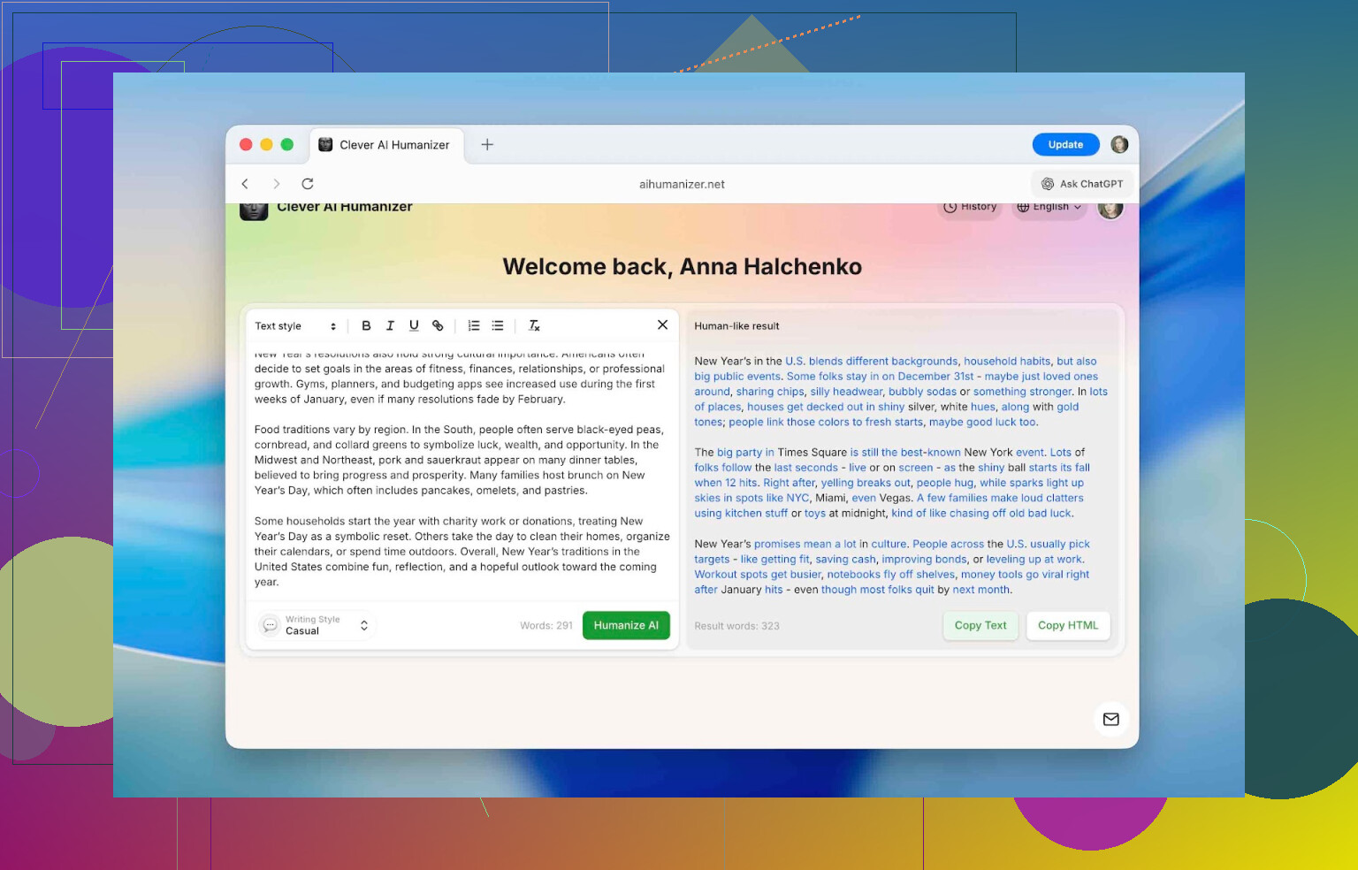1358x870 pixels.
Task: Reload the browser page
Action: point(308,184)
